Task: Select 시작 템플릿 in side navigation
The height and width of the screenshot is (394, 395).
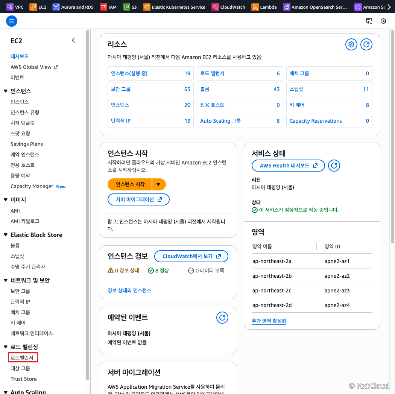Action: tap(23, 123)
